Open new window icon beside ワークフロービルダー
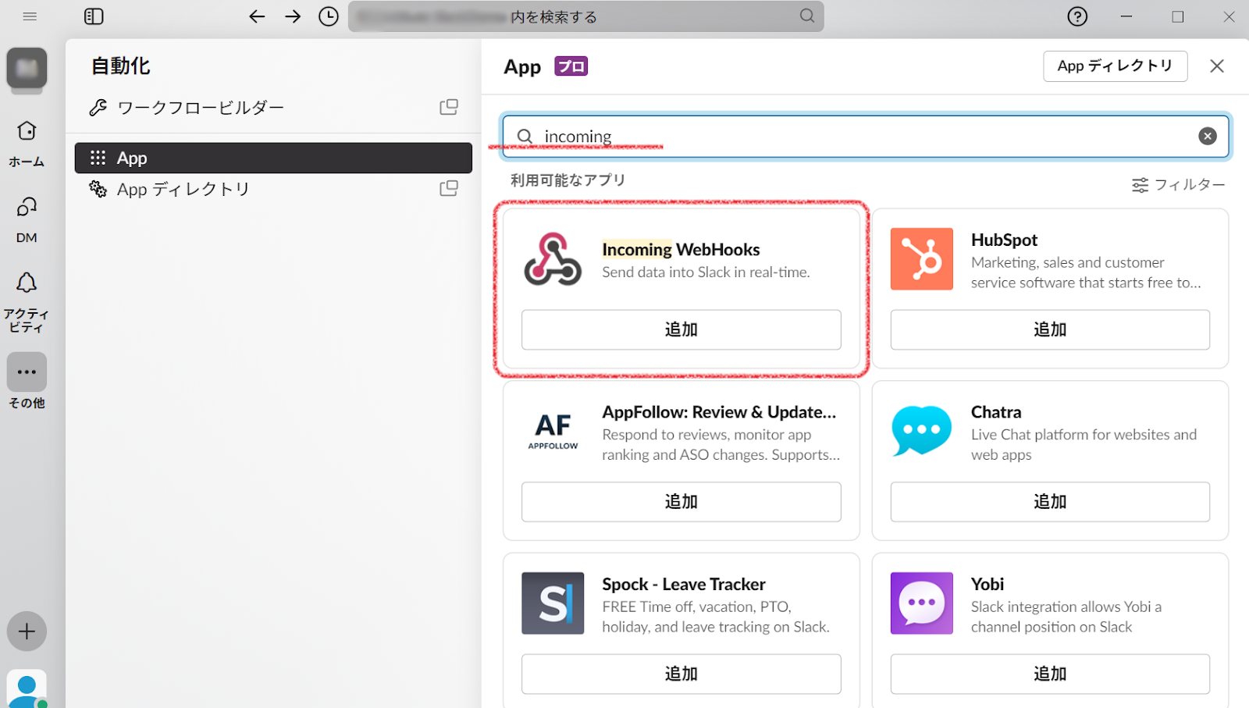The height and width of the screenshot is (708, 1249). [449, 107]
